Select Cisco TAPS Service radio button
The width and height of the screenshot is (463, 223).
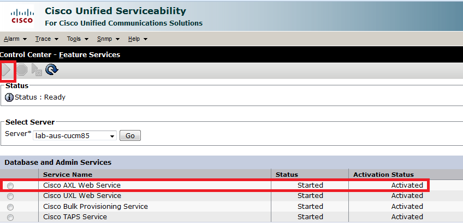point(10,218)
